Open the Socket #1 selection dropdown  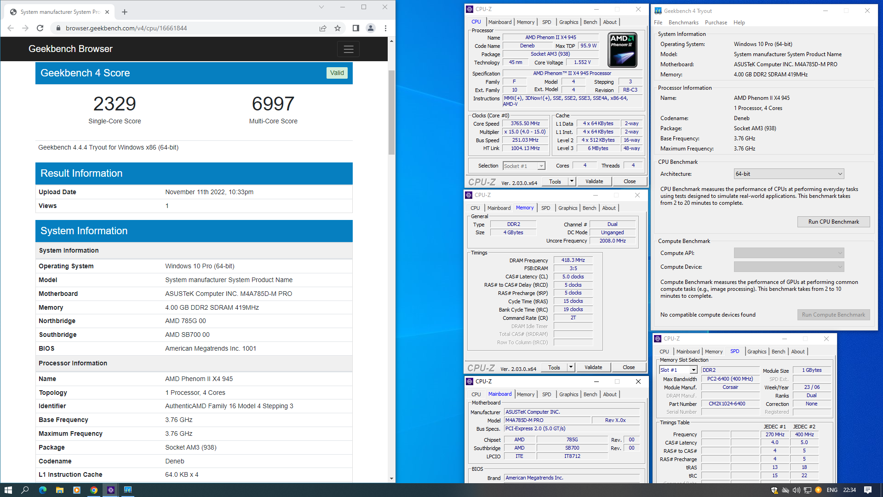[x=524, y=166]
